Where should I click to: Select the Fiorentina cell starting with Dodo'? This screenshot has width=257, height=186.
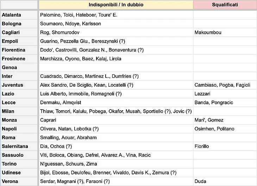click(x=116, y=50)
